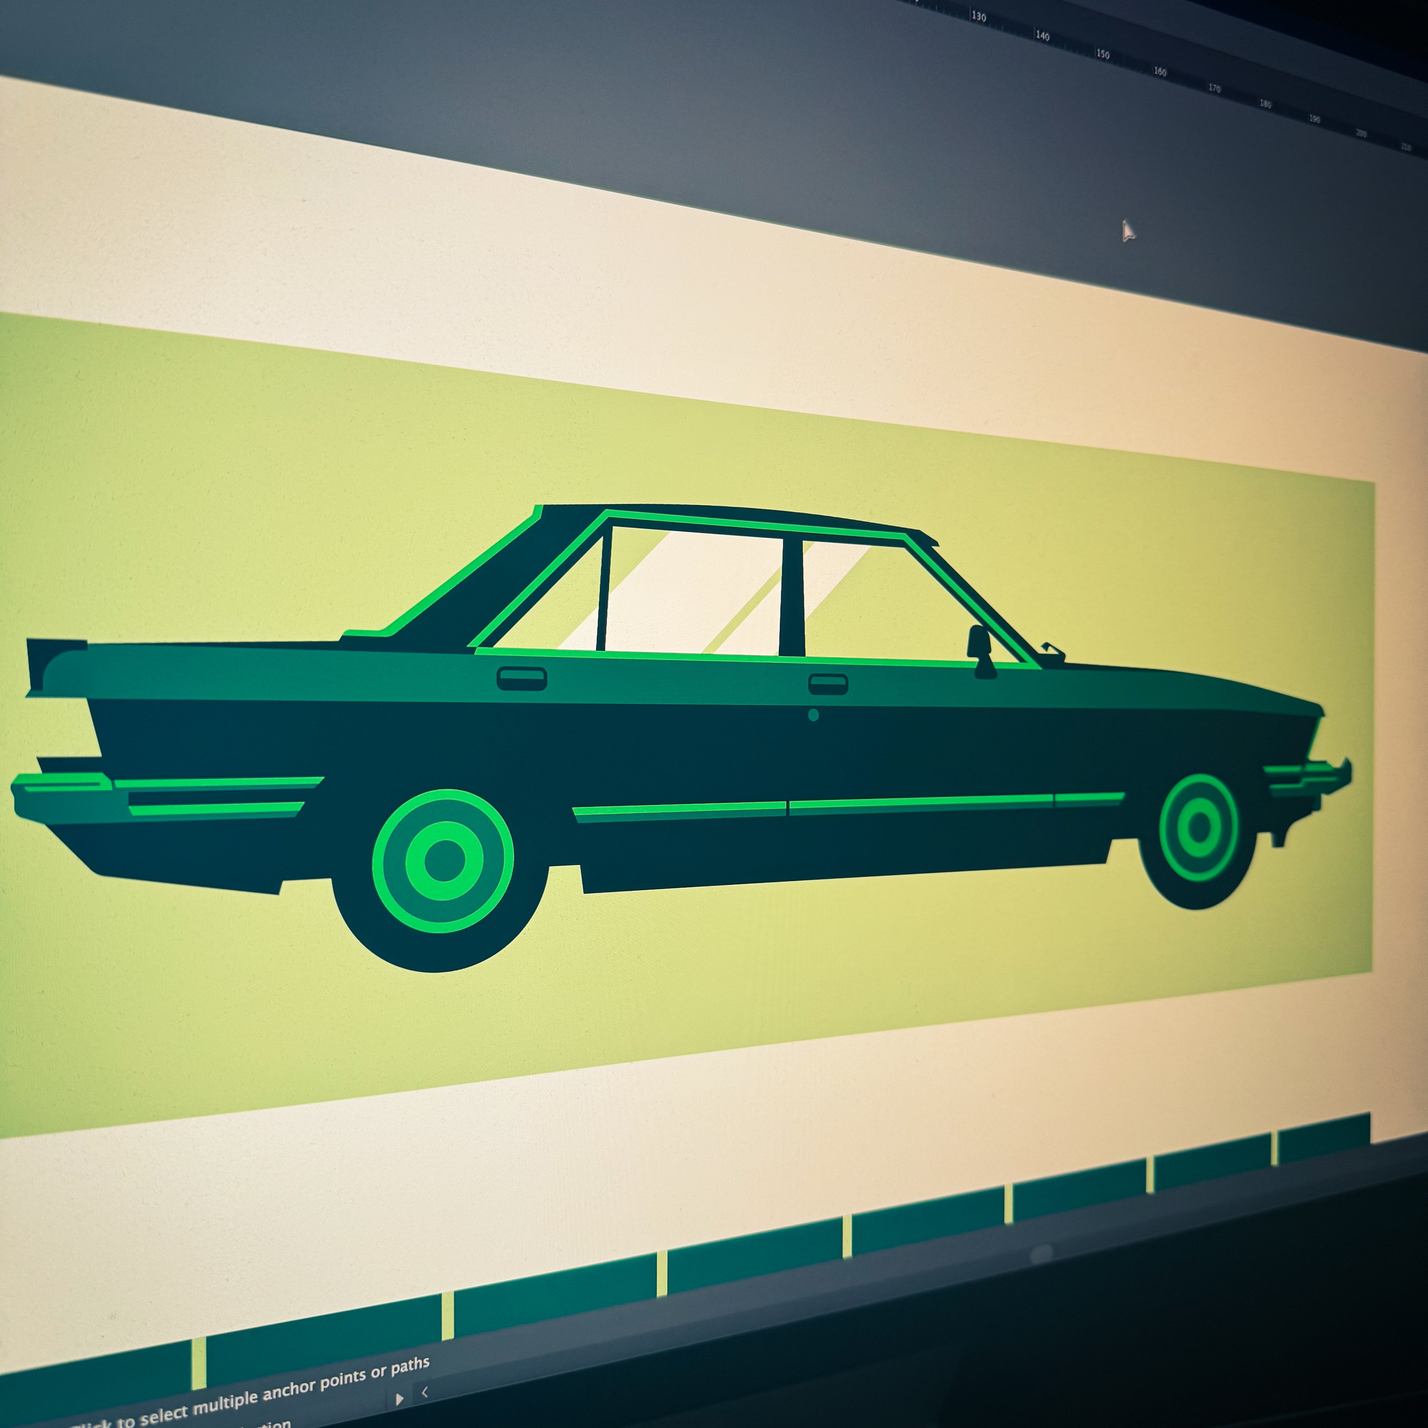Viewport: 1428px width, 1428px height.
Task: Select the rear wheel's bright green hub
Action: pos(444,861)
